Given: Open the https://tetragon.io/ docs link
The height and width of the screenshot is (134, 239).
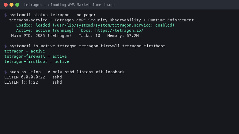Looking at the screenshot, I should [119, 31].
